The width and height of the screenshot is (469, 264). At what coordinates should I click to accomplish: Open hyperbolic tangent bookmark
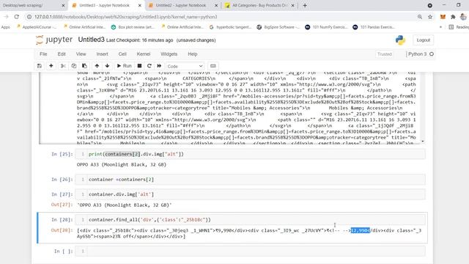pos(230,27)
